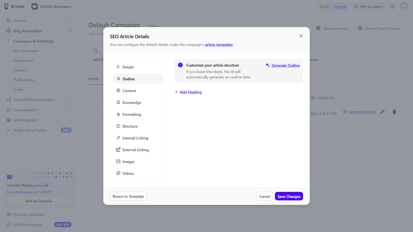This screenshot has width=413, height=232.
Task: Click Watch Video Tutorial
Action: [378, 28]
